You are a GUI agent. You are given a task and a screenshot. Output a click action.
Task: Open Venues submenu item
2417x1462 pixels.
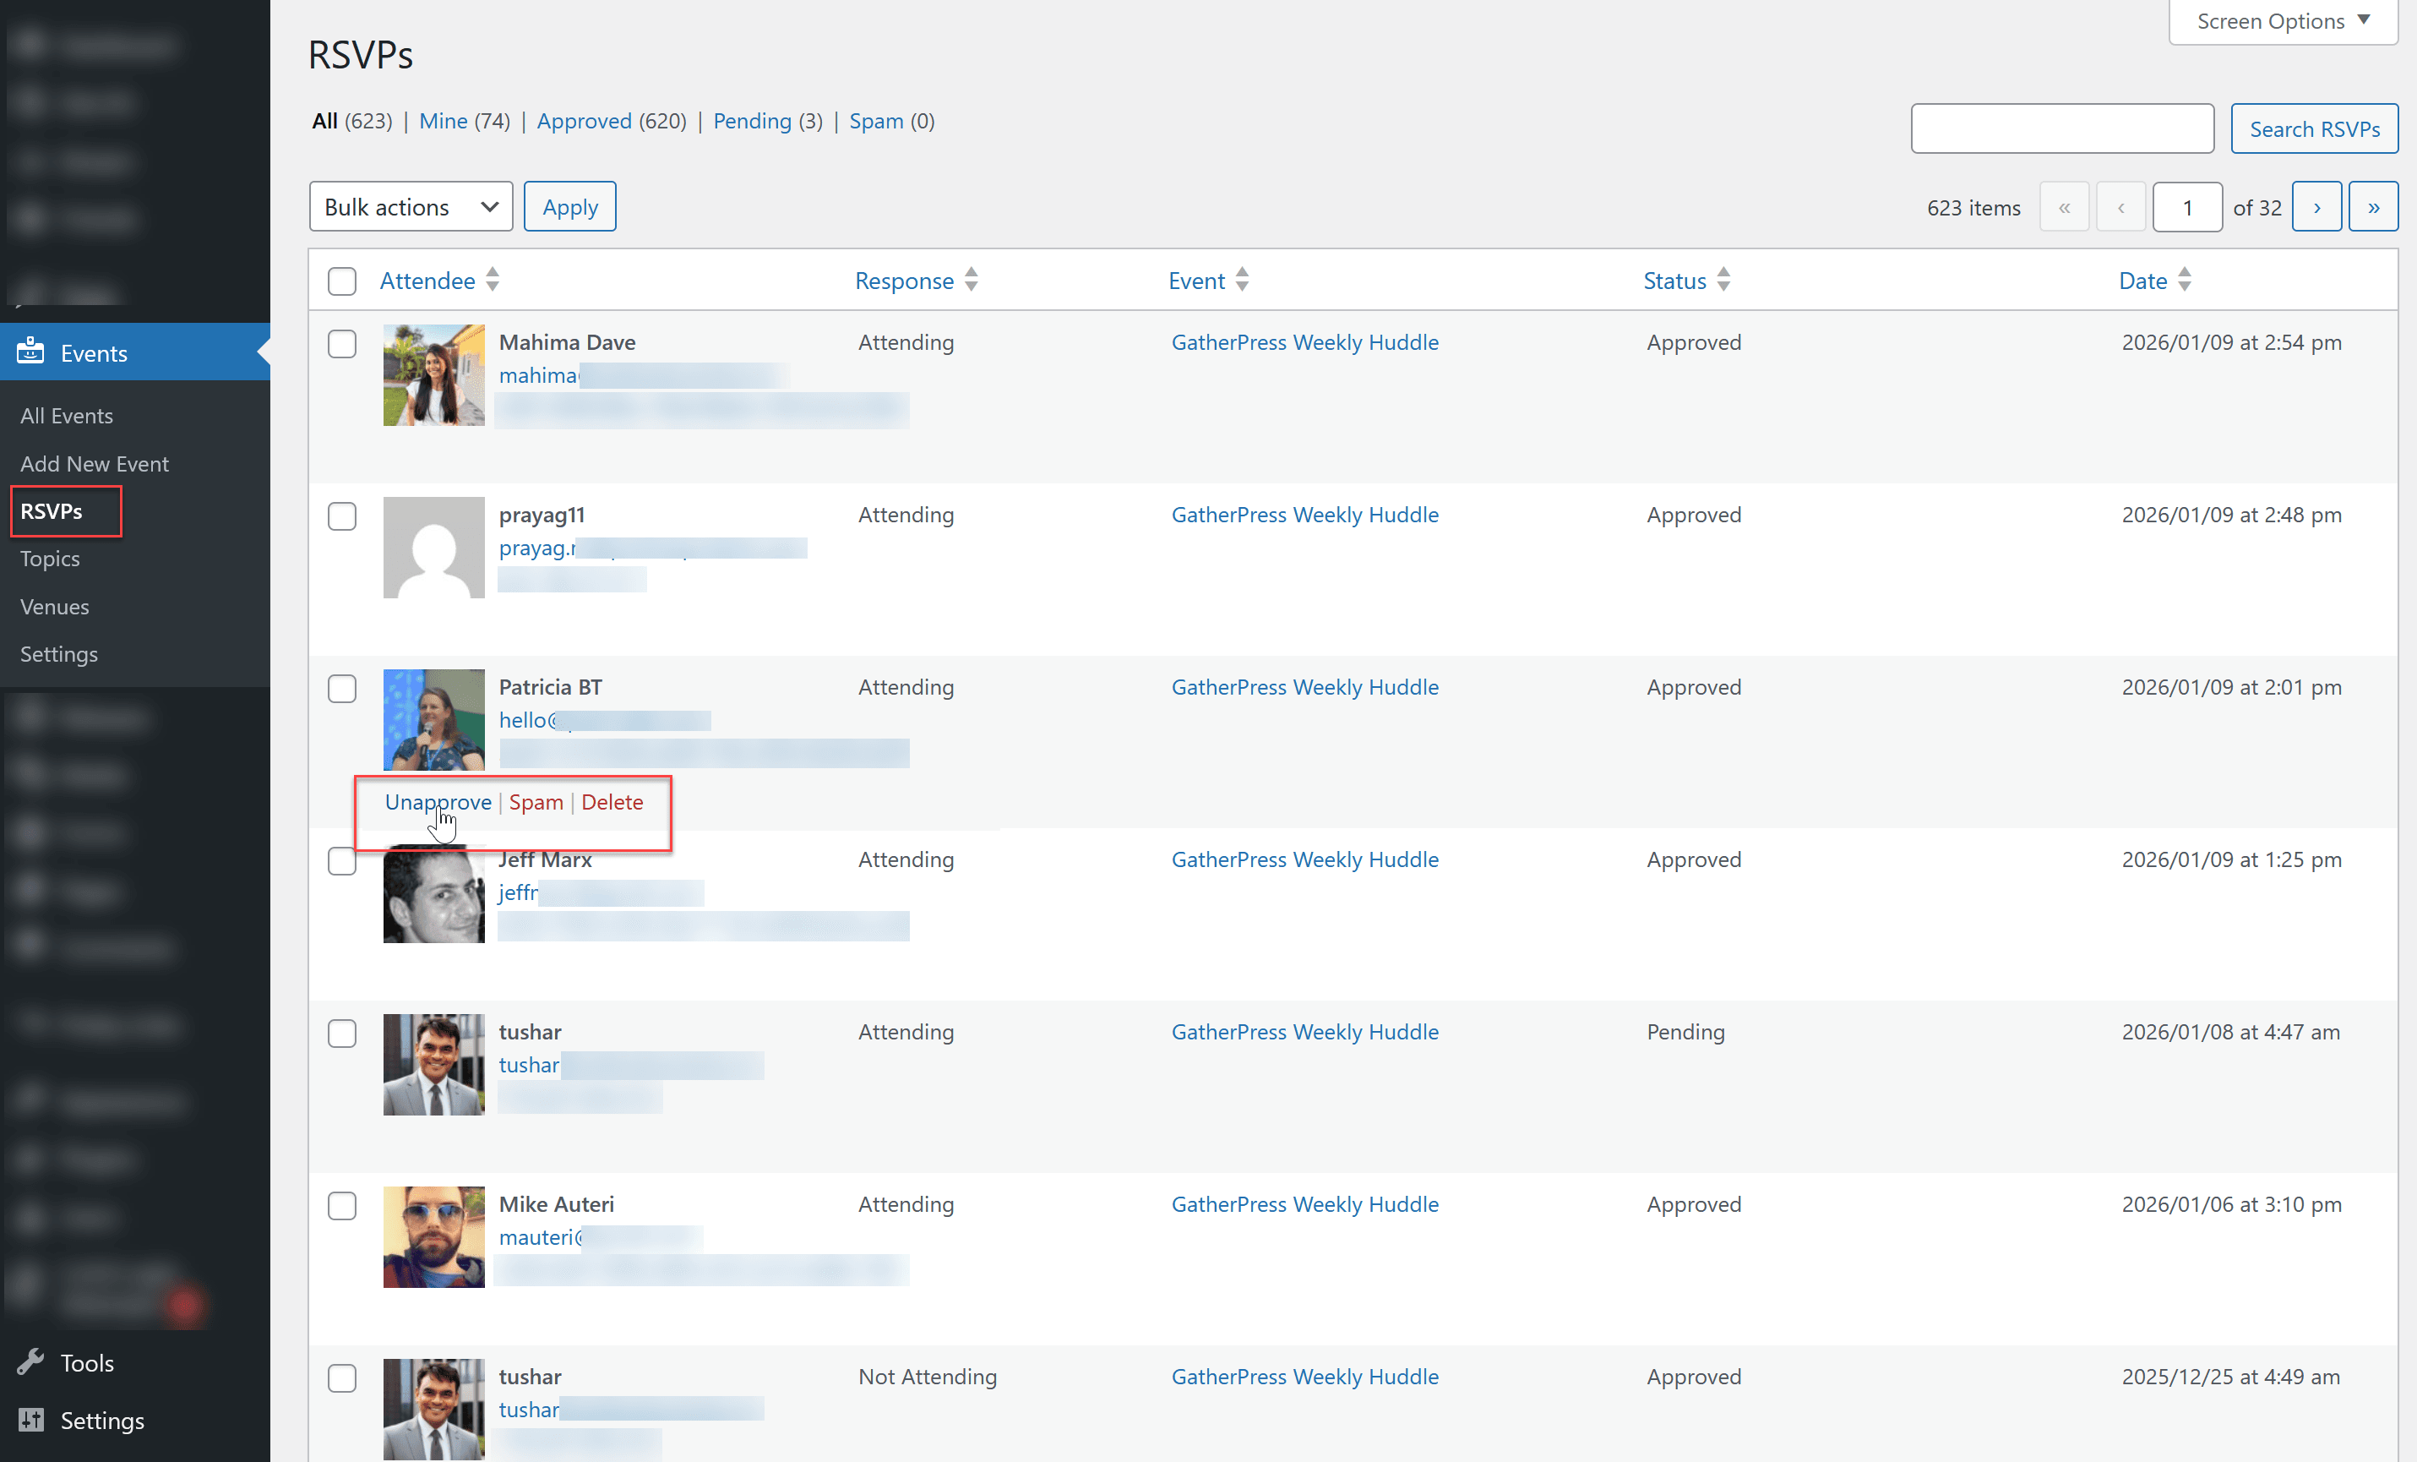click(x=54, y=607)
